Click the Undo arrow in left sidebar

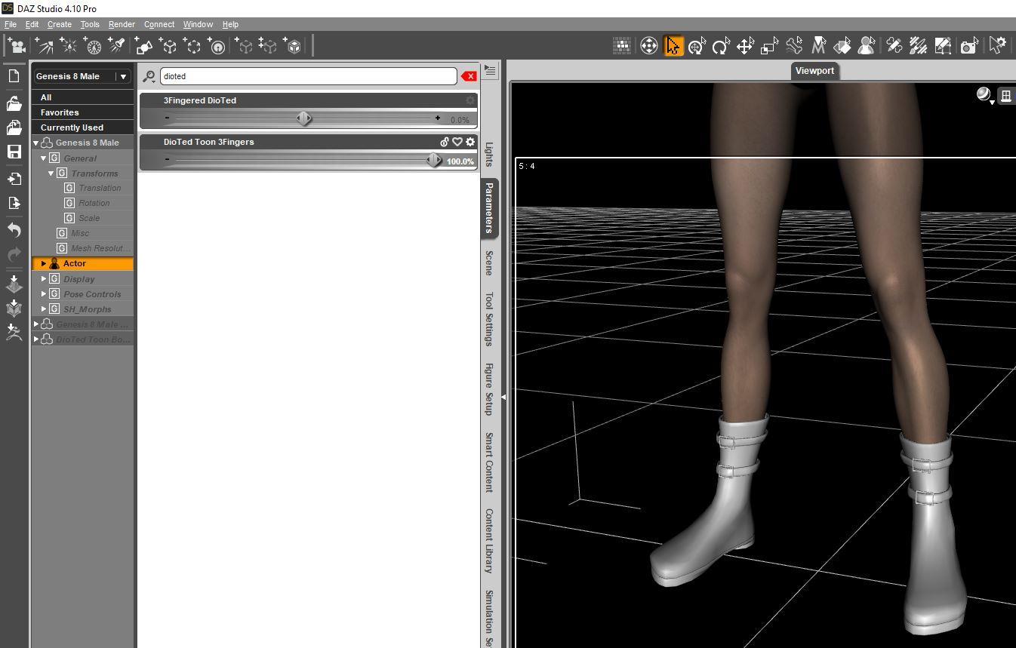point(14,229)
